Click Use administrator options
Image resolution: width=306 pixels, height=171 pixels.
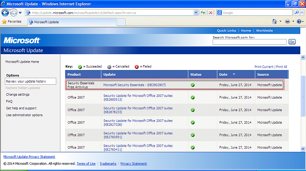click(x=24, y=115)
